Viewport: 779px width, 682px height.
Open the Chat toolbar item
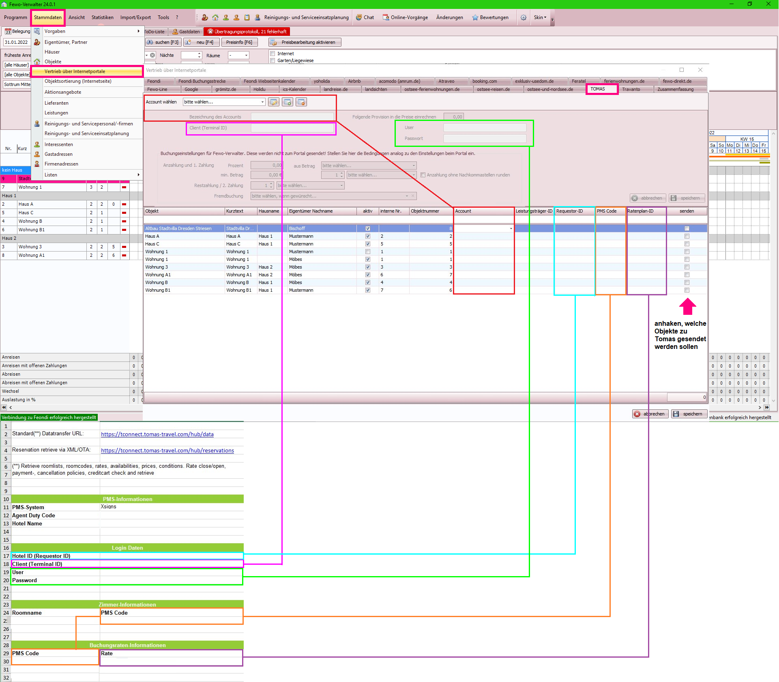(365, 17)
